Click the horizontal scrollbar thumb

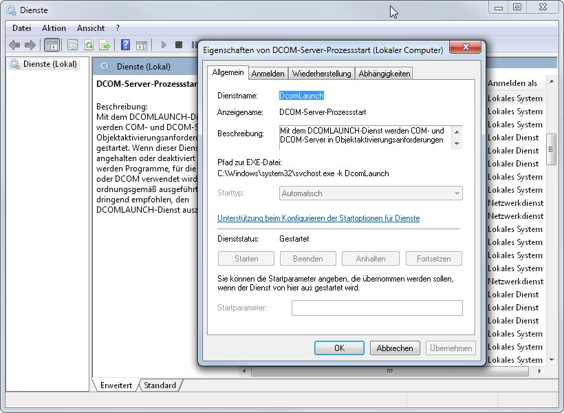(x=390, y=371)
